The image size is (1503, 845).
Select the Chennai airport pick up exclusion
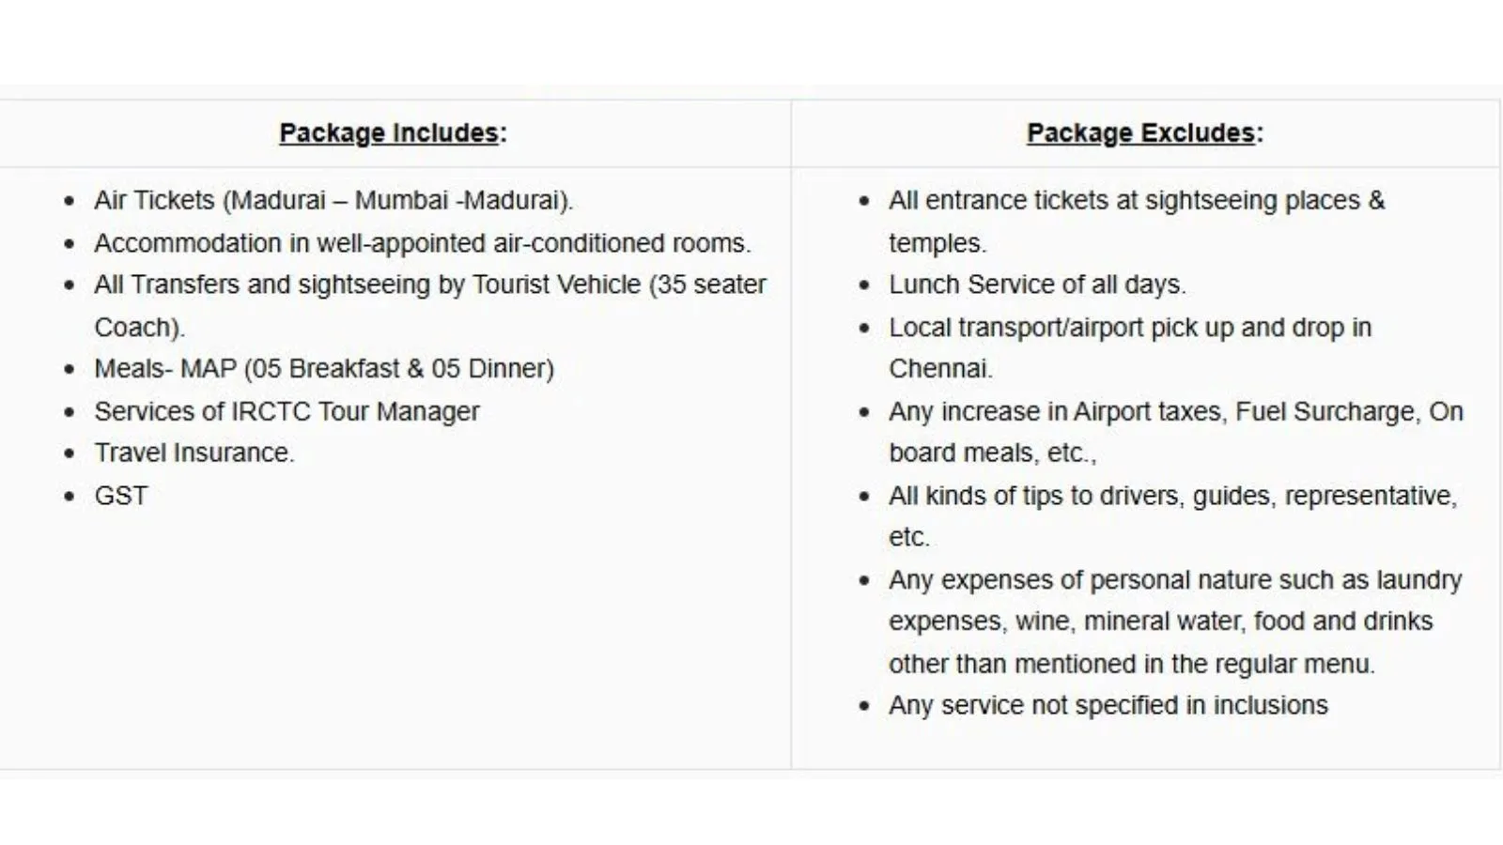click(1130, 328)
